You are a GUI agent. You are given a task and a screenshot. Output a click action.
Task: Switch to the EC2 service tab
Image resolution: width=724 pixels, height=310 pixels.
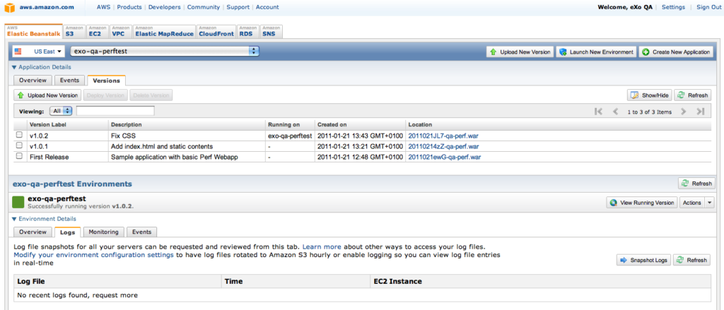(x=98, y=31)
